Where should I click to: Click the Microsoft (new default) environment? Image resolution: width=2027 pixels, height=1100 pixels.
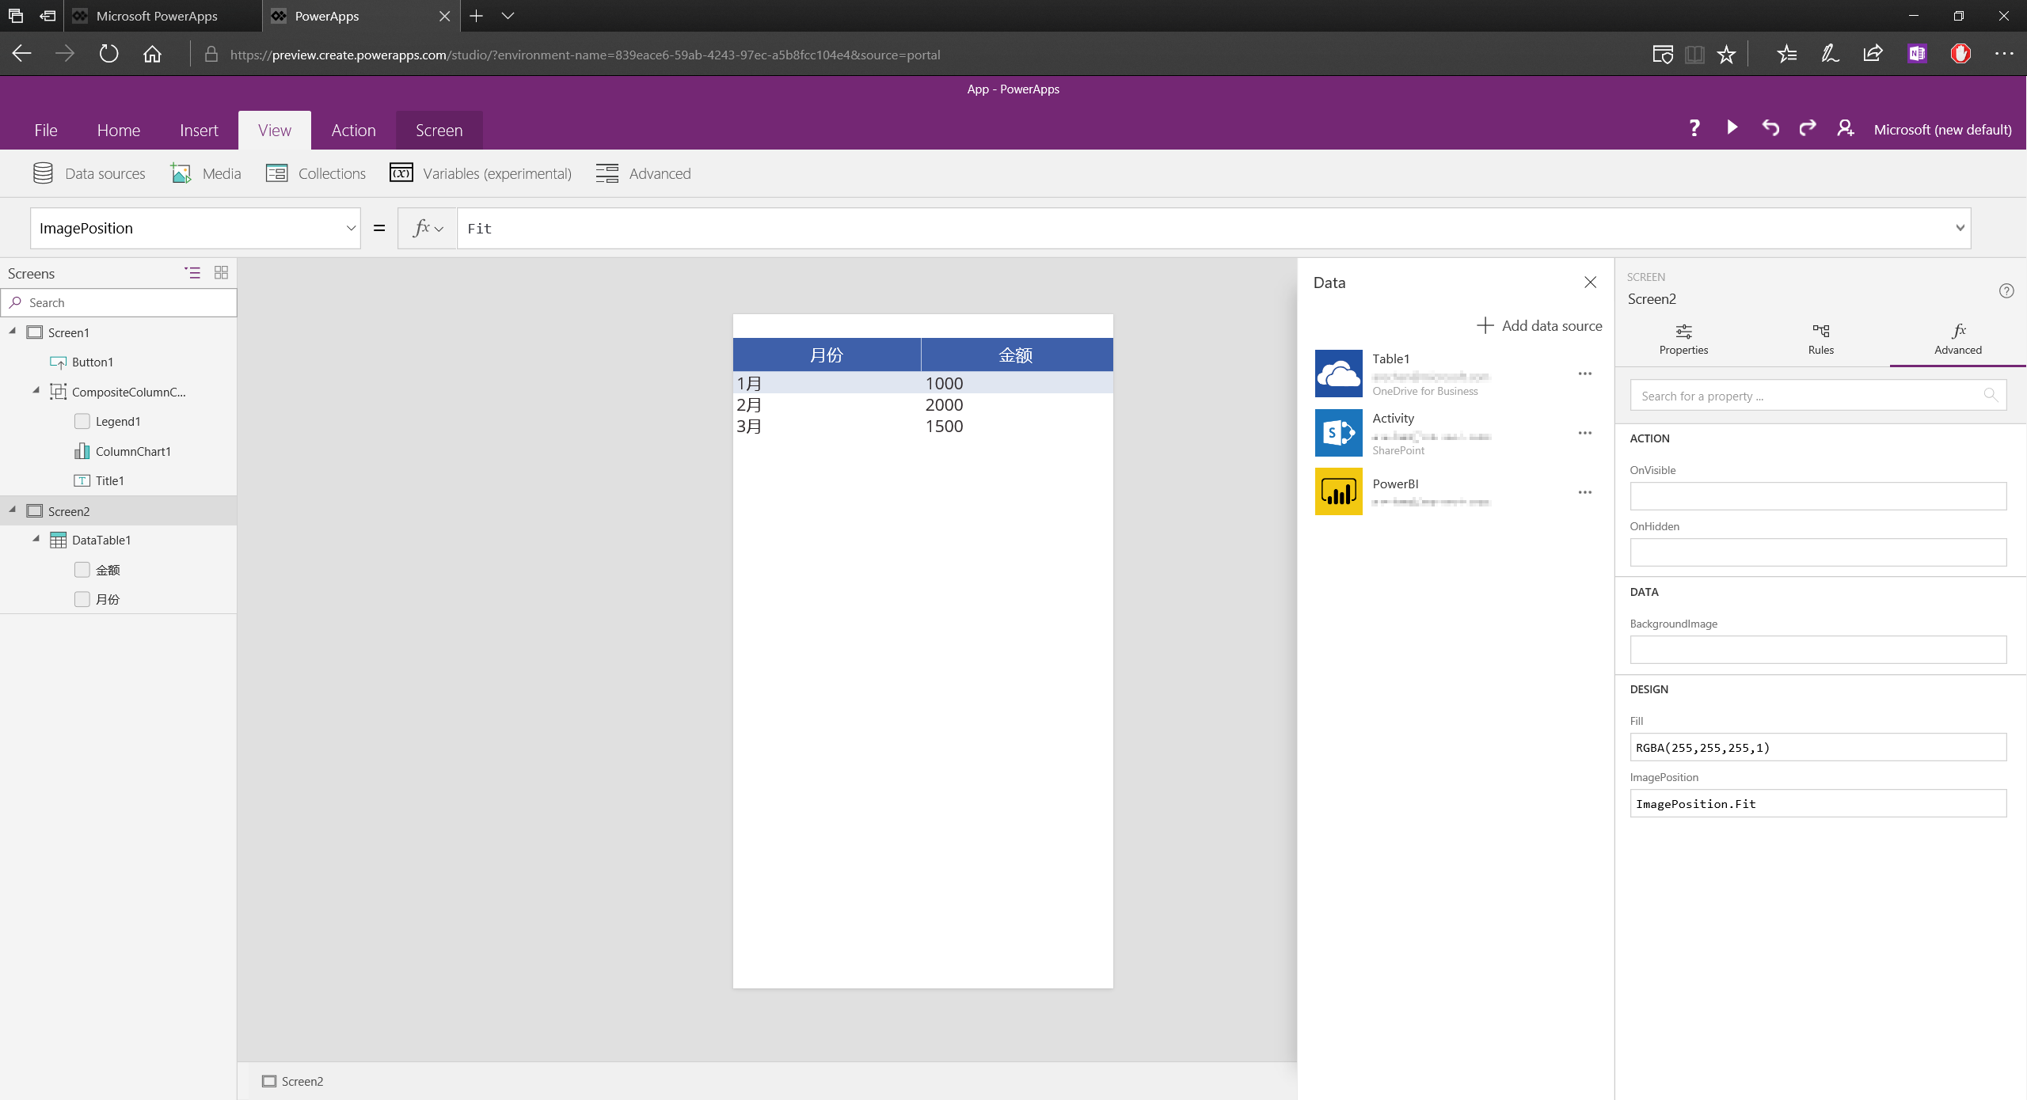coord(1942,130)
